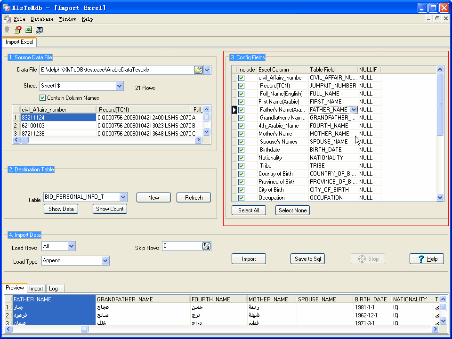
Task: Open the Help menu
Action: click(88, 19)
